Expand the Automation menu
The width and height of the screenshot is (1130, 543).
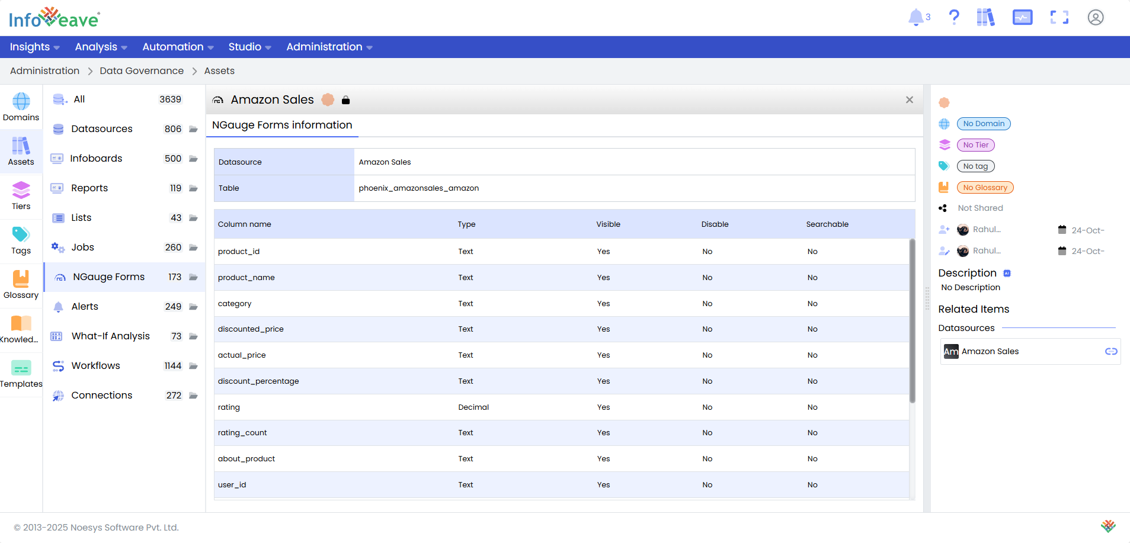pos(178,47)
